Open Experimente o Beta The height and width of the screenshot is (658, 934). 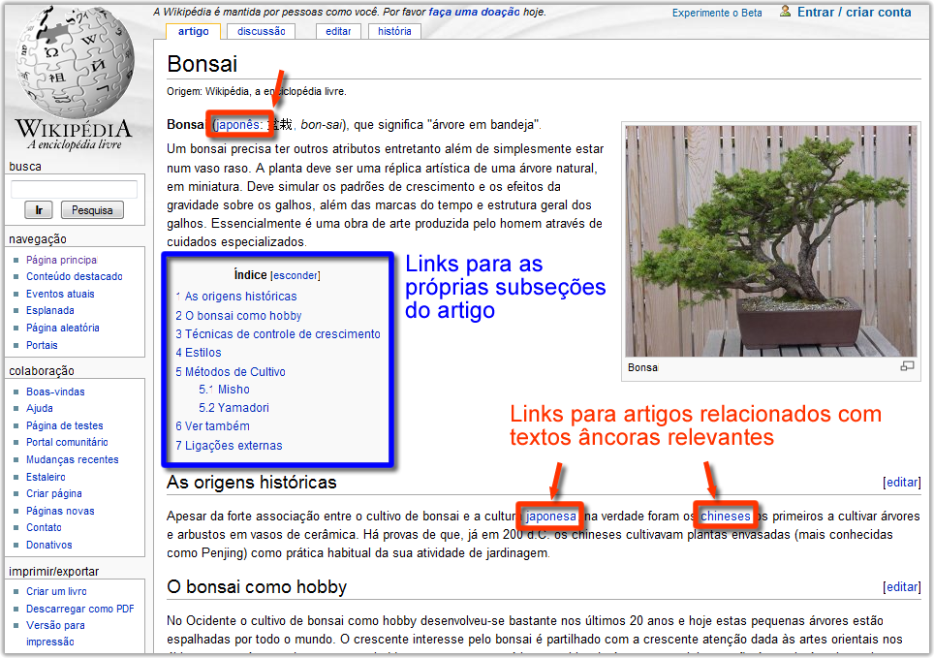pyautogui.click(x=717, y=12)
